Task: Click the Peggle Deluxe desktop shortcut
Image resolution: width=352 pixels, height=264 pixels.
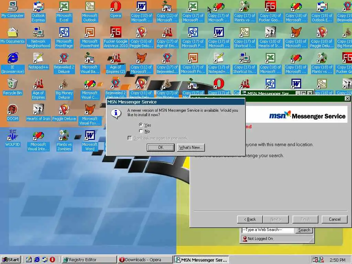Action: [64, 113]
